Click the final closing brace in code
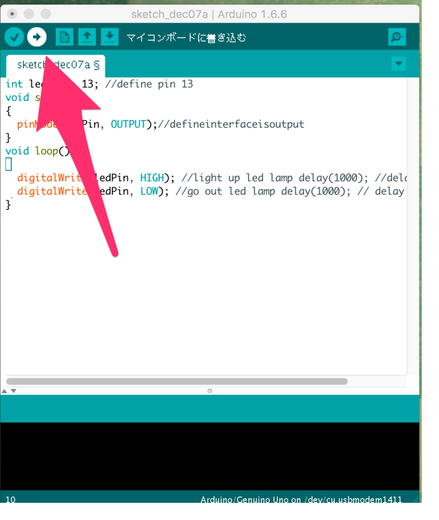 [8, 205]
